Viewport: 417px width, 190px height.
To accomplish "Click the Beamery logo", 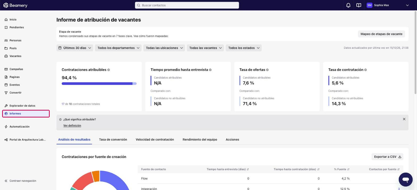I will coord(15,5).
